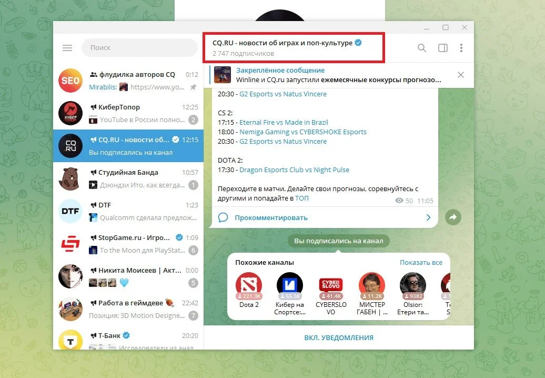Search within the CQ.RU channel
Screen dimensions: 545x378
(x=421, y=48)
